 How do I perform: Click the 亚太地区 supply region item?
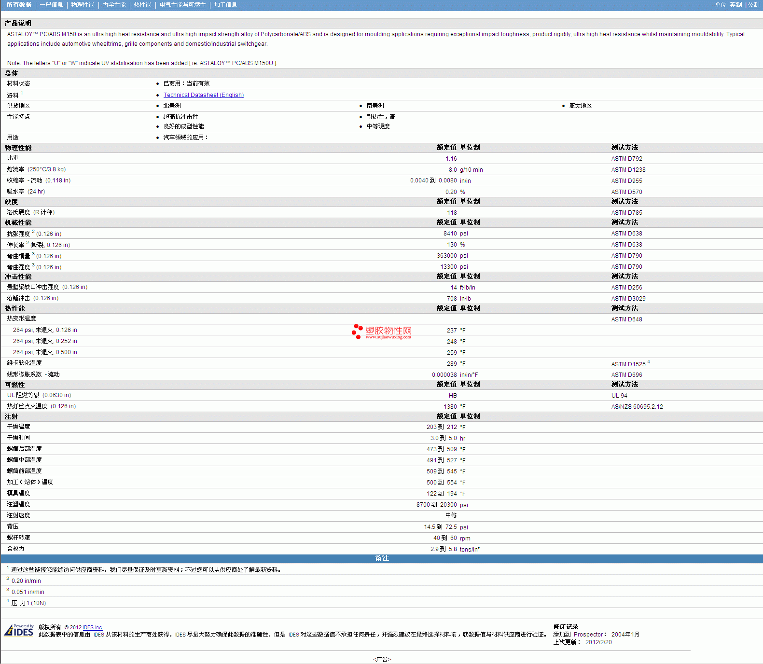point(581,106)
